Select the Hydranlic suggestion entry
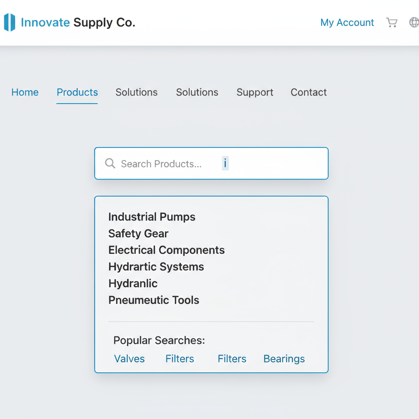Screen dimensions: 419x419 coord(133,284)
